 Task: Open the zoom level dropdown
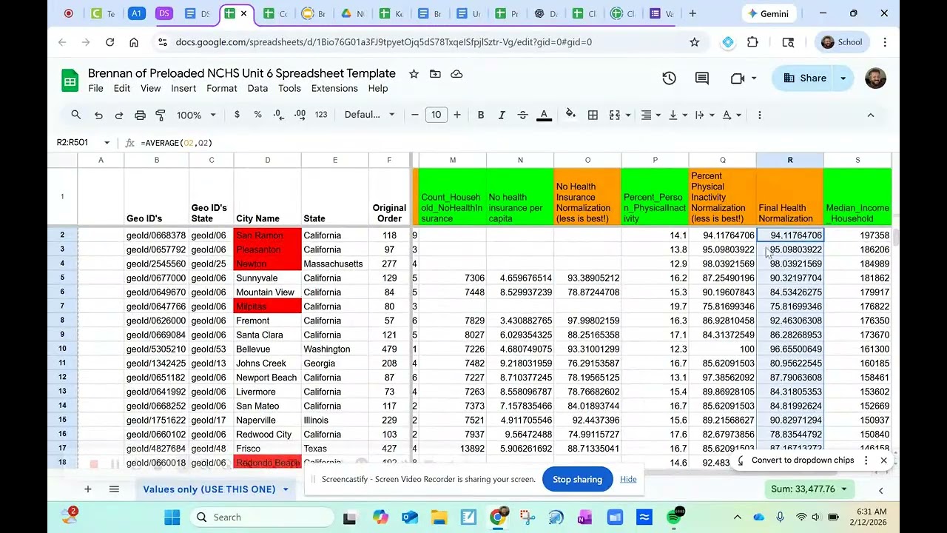click(196, 115)
